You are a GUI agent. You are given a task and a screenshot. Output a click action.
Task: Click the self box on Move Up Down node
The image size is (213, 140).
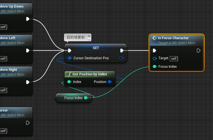[3, 27]
